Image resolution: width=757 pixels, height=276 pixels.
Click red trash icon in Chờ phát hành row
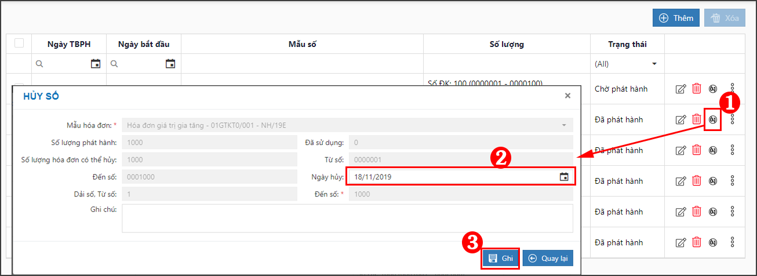697,89
